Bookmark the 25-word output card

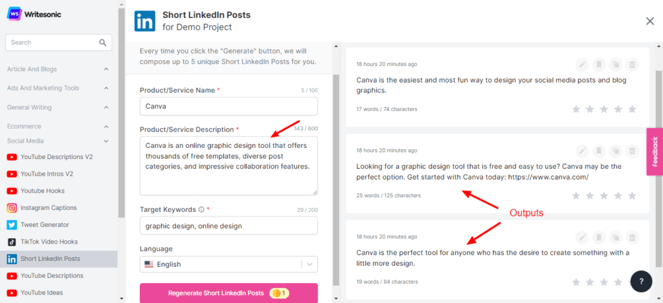(x=599, y=151)
